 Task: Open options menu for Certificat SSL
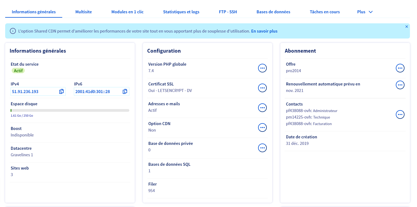[x=262, y=88]
